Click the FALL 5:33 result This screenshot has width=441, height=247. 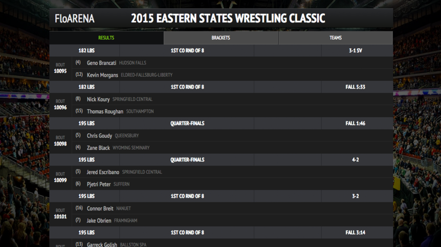pyautogui.click(x=355, y=87)
